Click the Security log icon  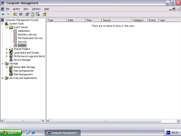[x=15, y=42]
